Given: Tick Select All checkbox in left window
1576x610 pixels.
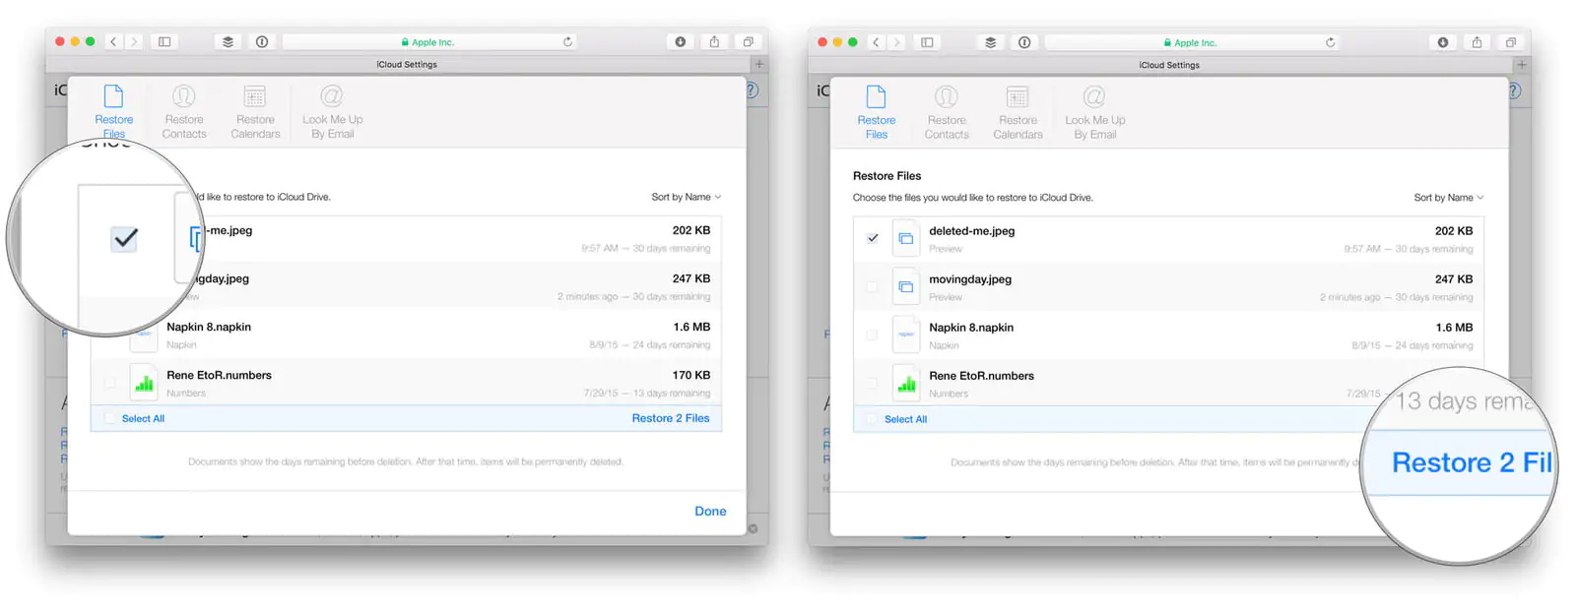Looking at the screenshot, I should pyautogui.click(x=109, y=418).
